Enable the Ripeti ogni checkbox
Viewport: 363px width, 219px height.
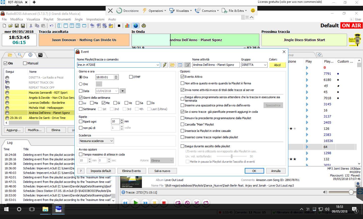point(81,121)
